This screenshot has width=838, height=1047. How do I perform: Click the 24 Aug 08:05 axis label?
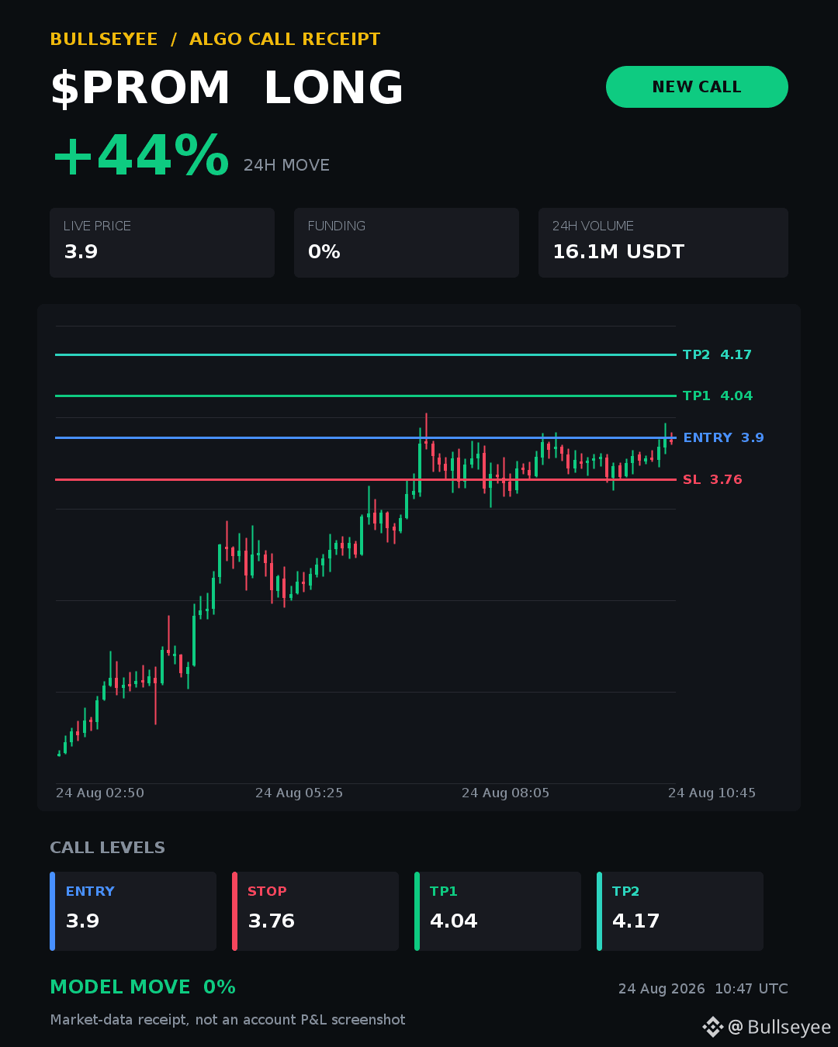(505, 793)
